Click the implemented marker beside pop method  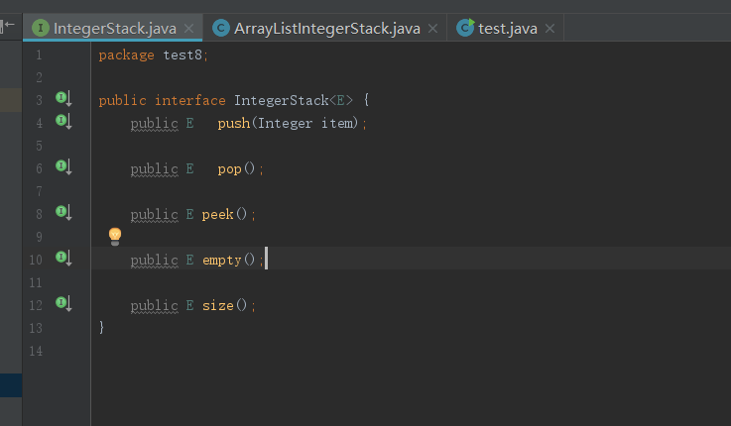click(63, 166)
